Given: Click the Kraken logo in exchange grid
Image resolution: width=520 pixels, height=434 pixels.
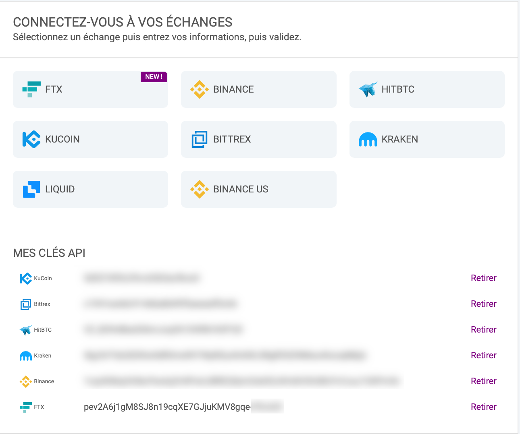Looking at the screenshot, I should (x=368, y=140).
